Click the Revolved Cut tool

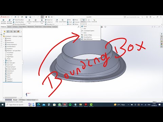click(x=42, y=21)
